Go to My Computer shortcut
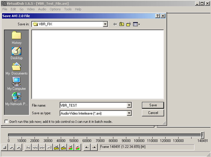This screenshot has height=157, width=211. pos(17,84)
